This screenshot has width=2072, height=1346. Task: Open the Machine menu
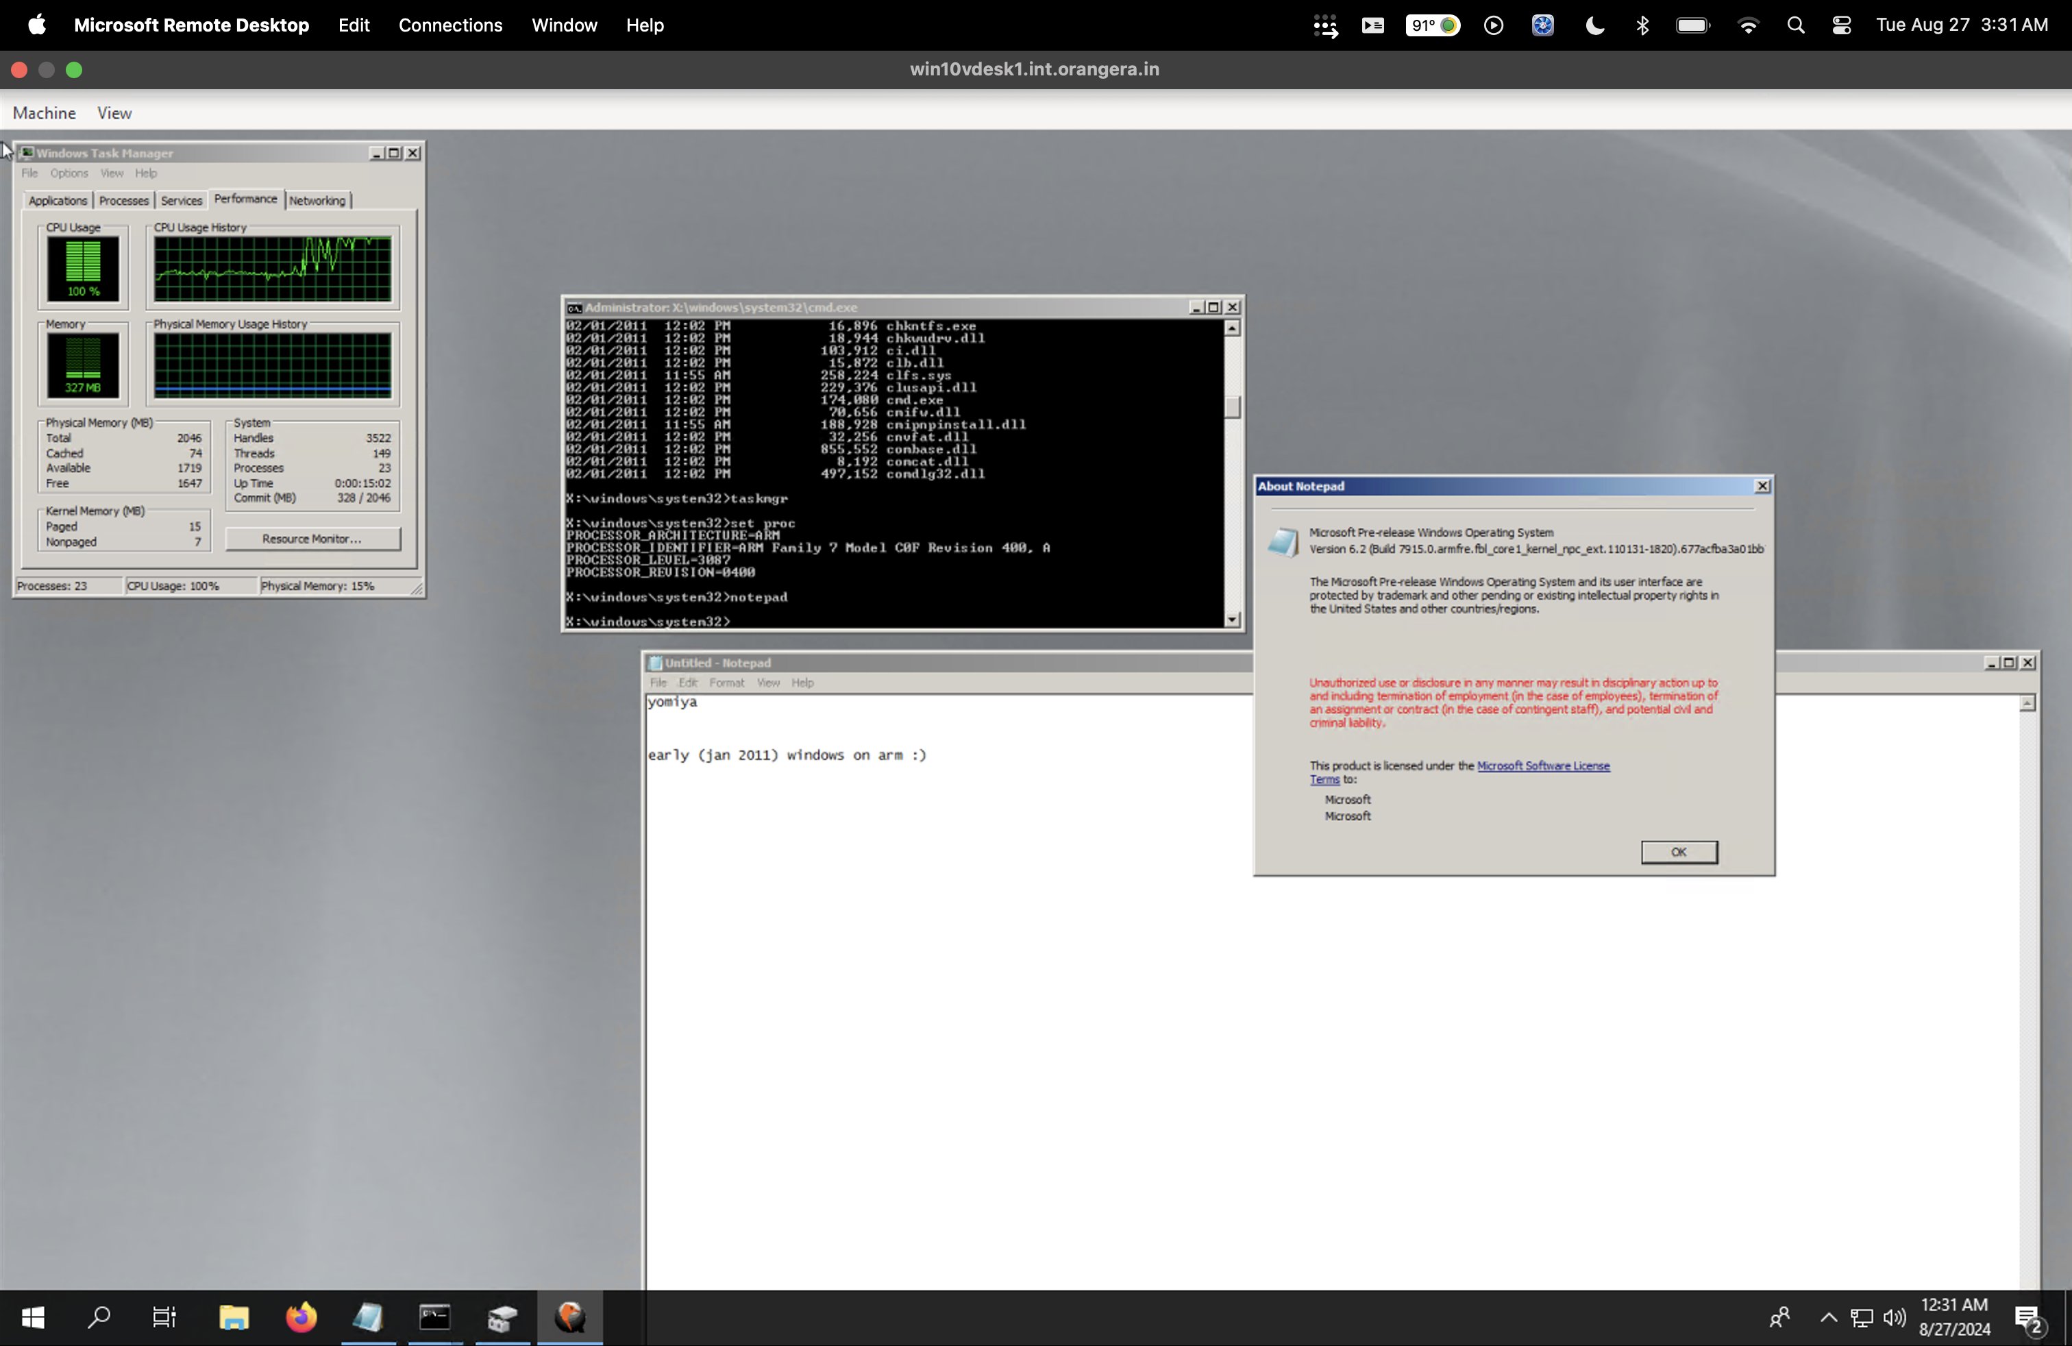coord(45,113)
